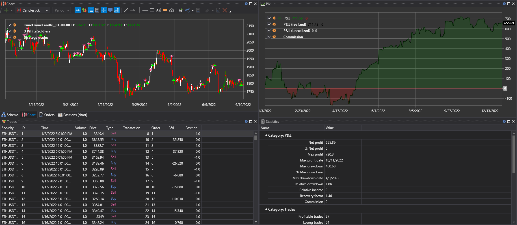This screenshot has height=225, width=517.
Task: Switch to the Orders tab
Action: [47, 115]
